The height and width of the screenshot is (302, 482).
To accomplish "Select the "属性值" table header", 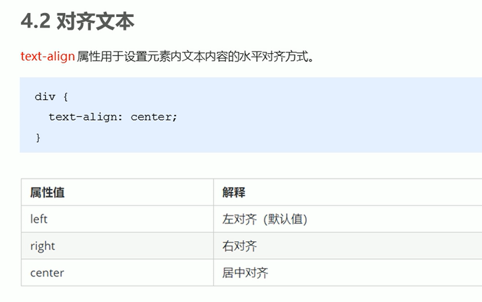I will coord(47,193).
